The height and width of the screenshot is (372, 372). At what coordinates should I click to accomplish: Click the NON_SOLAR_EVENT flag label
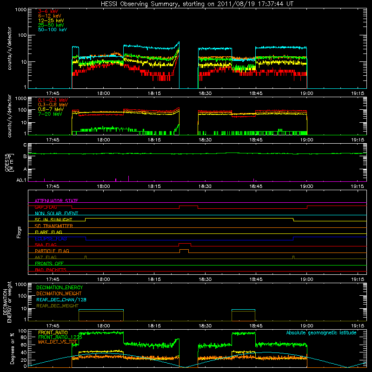pyautogui.click(x=56, y=213)
